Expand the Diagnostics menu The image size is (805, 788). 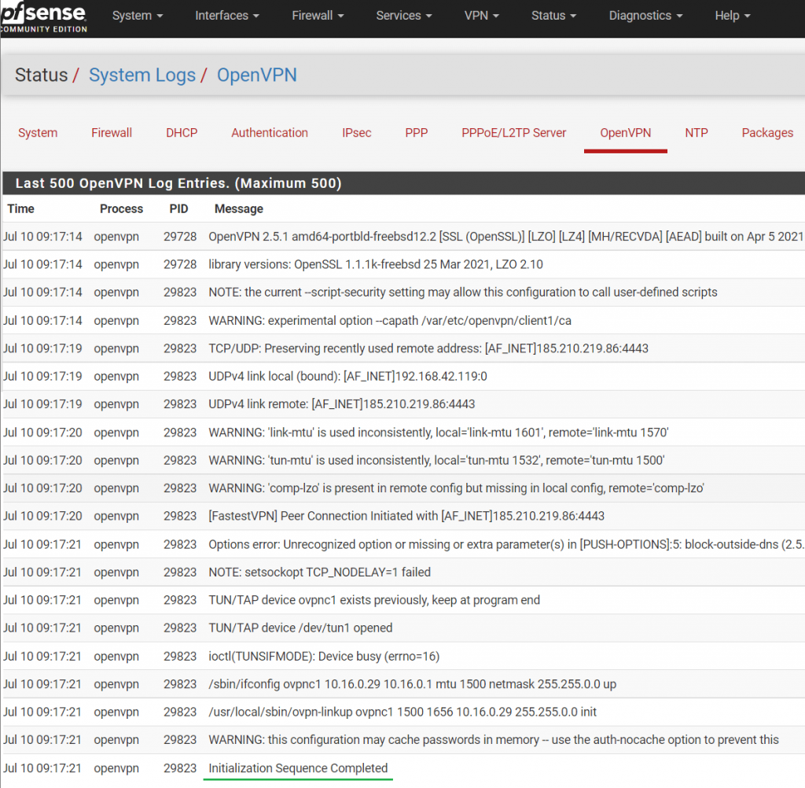coord(645,15)
